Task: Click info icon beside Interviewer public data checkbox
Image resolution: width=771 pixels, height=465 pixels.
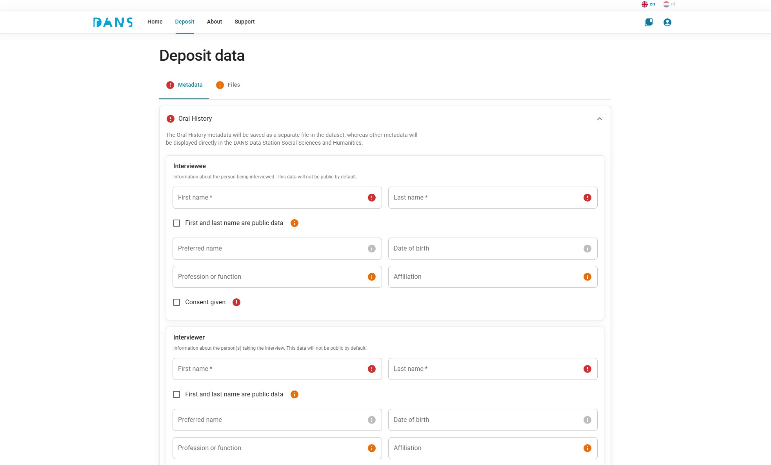Action: [x=295, y=394]
